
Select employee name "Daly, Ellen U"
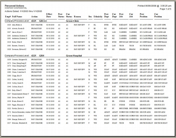[17, 90]
